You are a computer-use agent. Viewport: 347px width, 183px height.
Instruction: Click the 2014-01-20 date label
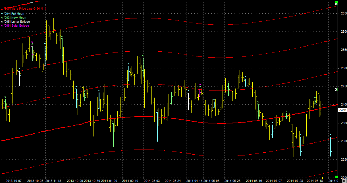pyautogui.click(x=109, y=180)
